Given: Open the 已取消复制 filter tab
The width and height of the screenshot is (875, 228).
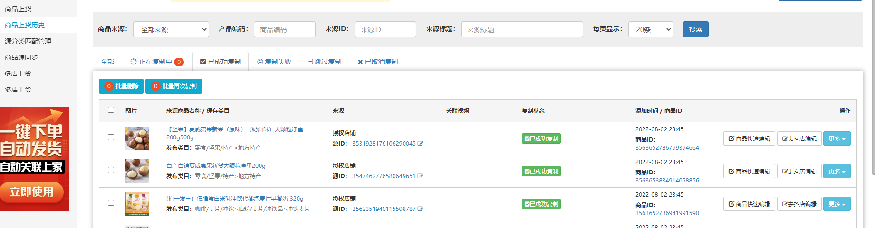Looking at the screenshot, I should 378,62.
